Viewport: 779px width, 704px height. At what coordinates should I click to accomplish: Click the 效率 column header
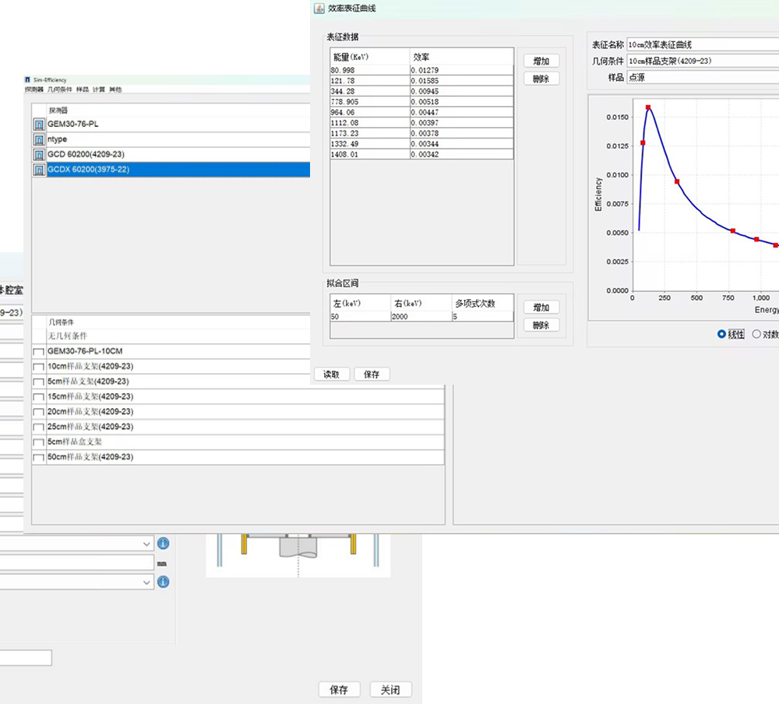pyautogui.click(x=461, y=57)
